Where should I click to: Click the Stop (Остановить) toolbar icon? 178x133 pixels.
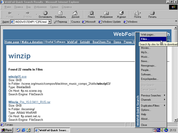click(x=45, y=14)
